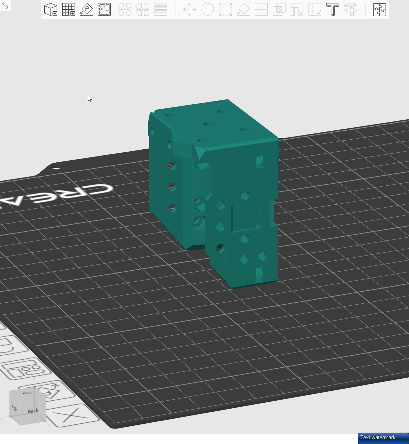Select the Move tool
Image resolution: width=409 pixels, height=444 pixels.
[x=190, y=10]
